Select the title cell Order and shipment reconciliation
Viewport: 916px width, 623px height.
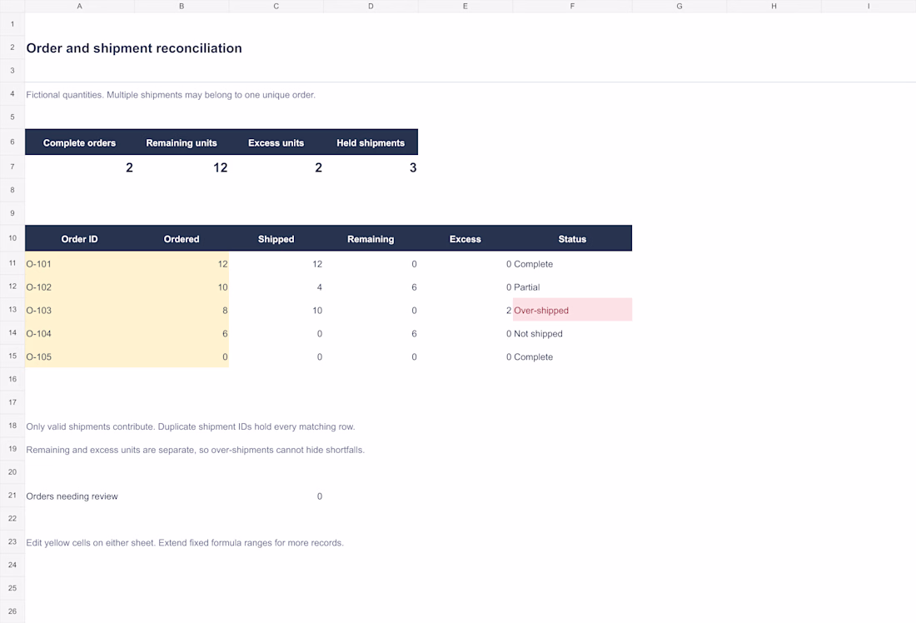pos(134,48)
